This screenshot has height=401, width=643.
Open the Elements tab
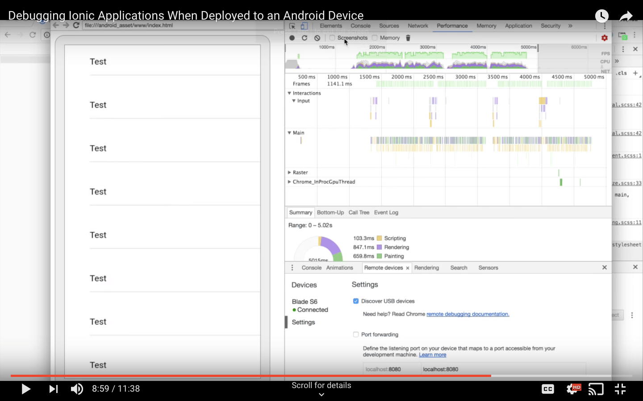tap(331, 26)
